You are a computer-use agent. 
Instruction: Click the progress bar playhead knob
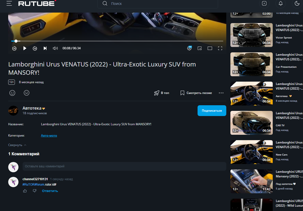click(16, 41)
